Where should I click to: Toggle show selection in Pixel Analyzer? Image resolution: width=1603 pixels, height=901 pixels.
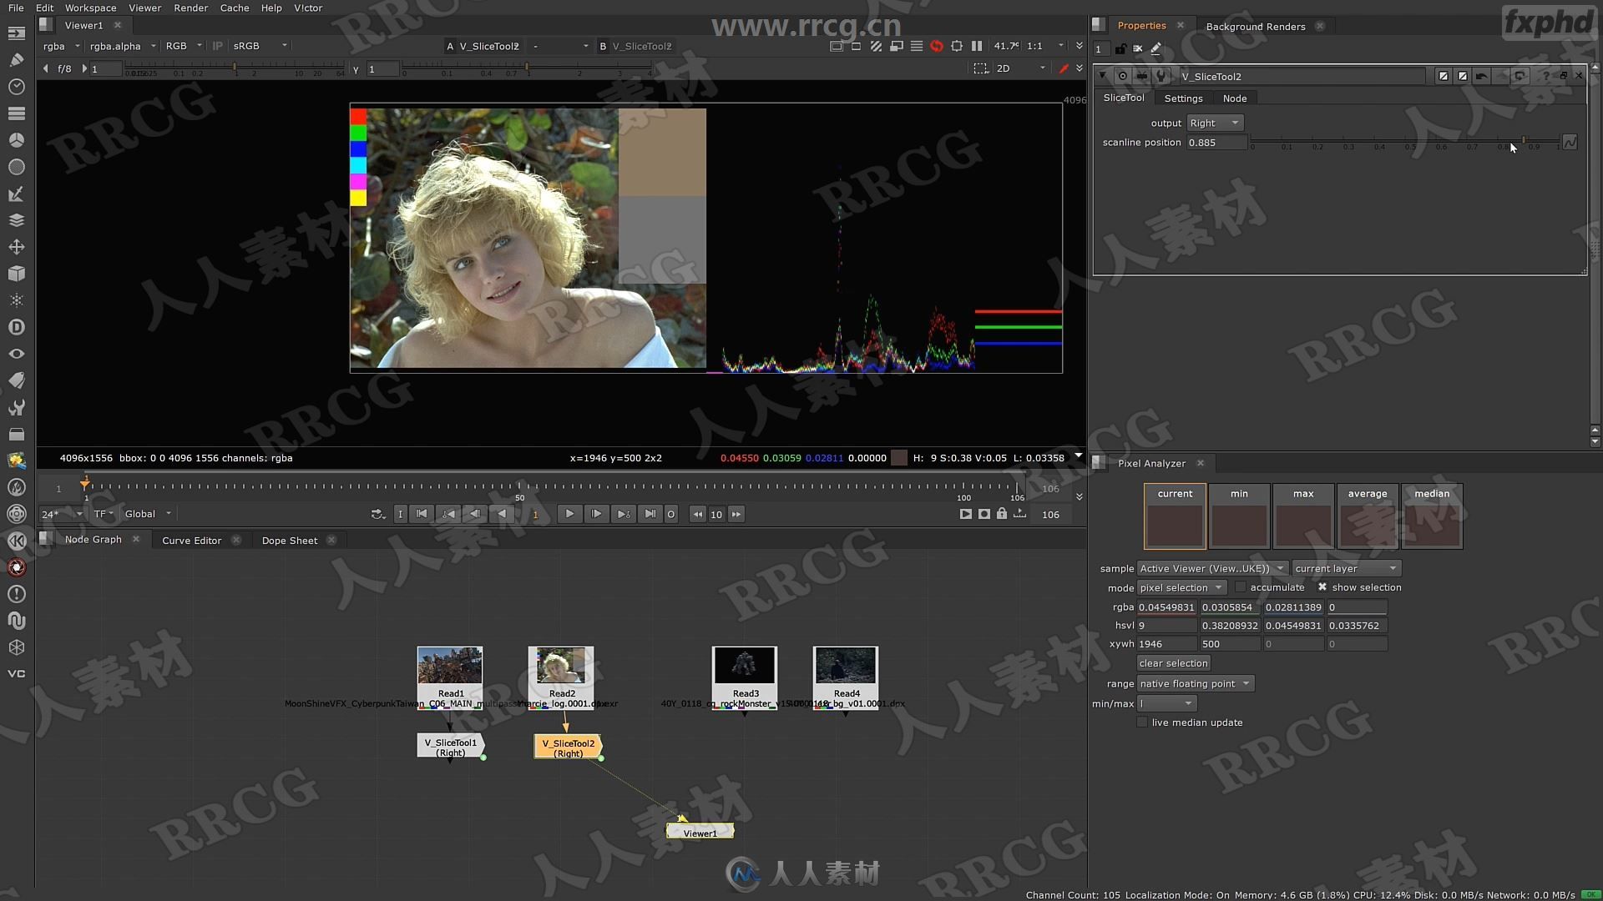click(1322, 586)
